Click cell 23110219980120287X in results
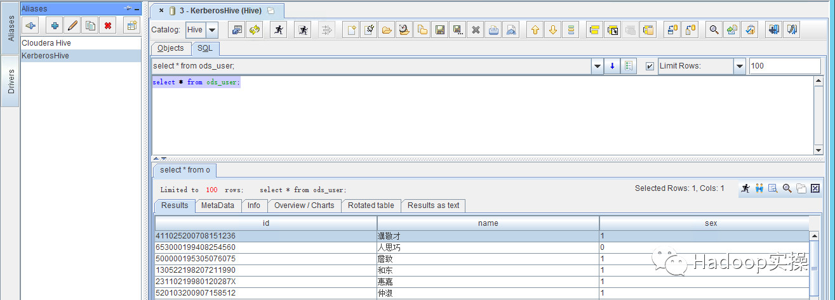The image size is (835, 300). click(266, 282)
